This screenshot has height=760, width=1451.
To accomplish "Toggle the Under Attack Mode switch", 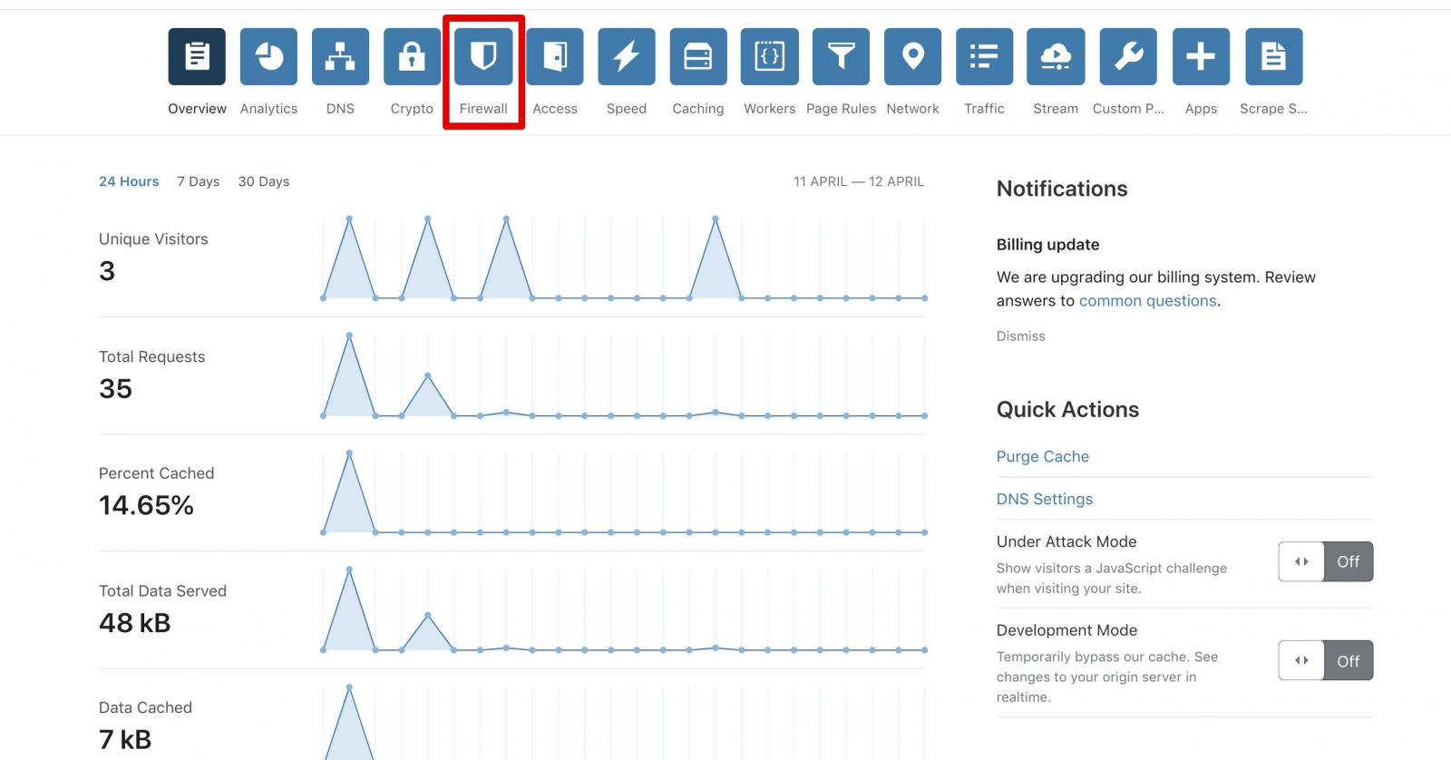I will pyautogui.click(x=1325, y=561).
